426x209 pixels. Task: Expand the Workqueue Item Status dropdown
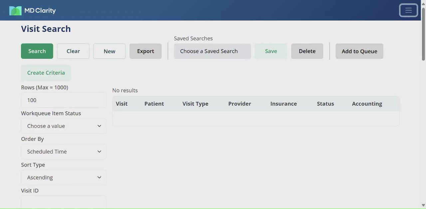63,126
